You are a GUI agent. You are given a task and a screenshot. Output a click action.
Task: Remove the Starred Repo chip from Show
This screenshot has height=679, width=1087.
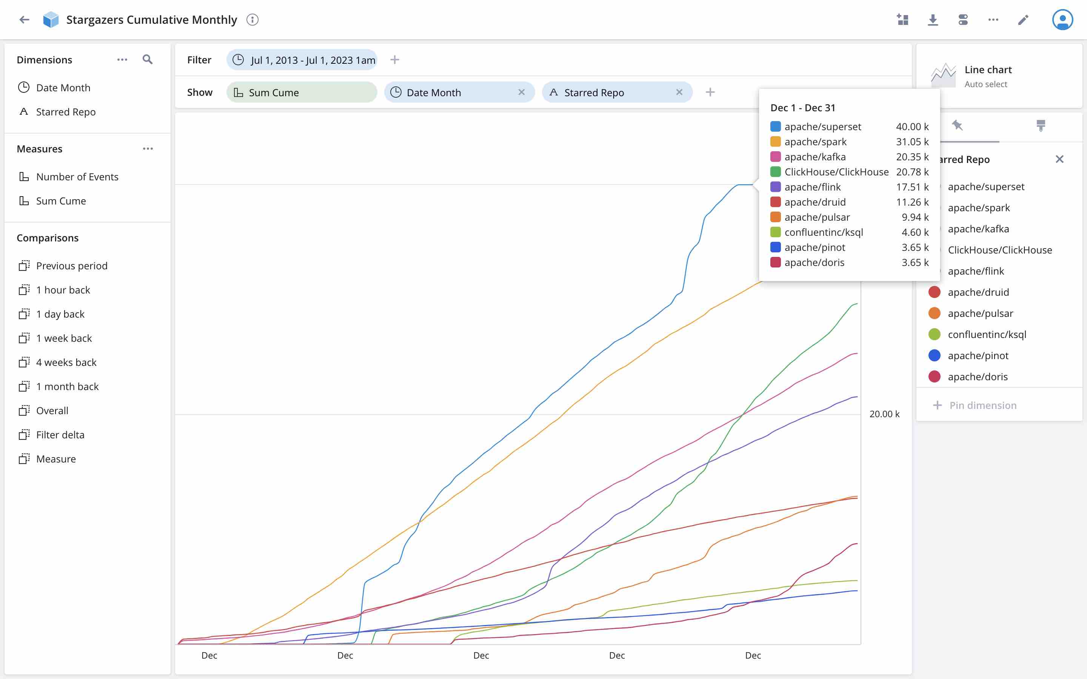pyautogui.click(x=679, y=92)
